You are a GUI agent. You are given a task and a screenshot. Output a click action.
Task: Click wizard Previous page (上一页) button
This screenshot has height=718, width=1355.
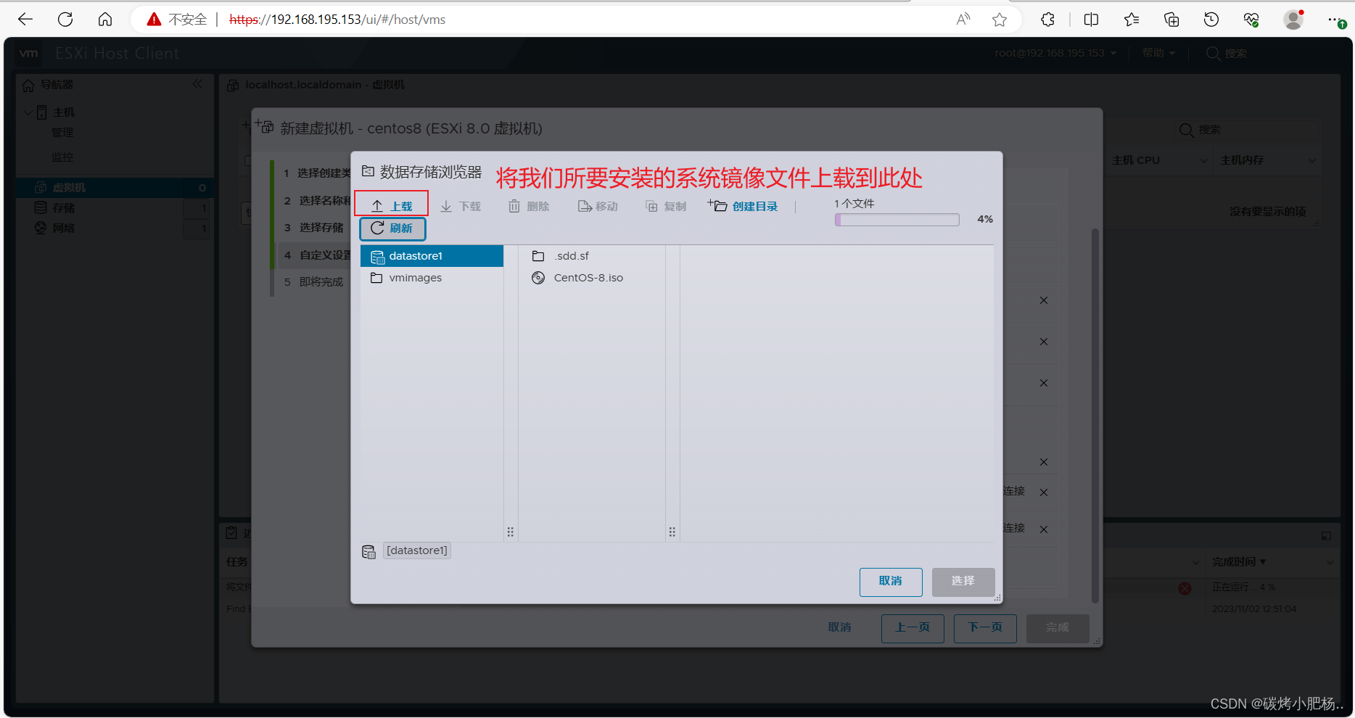tap(913, 628)
